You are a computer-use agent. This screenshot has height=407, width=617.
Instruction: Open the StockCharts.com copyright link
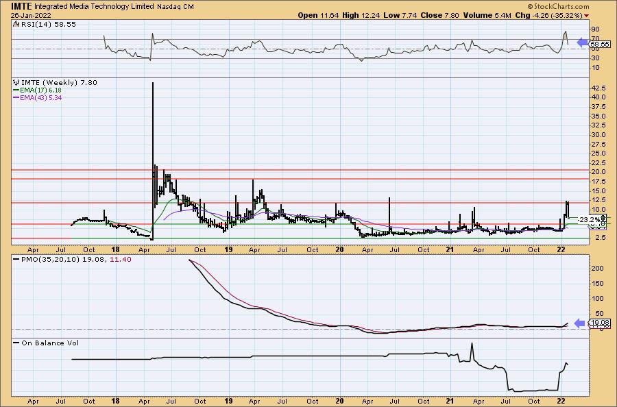pyautogui.click(x=558, y=6)
